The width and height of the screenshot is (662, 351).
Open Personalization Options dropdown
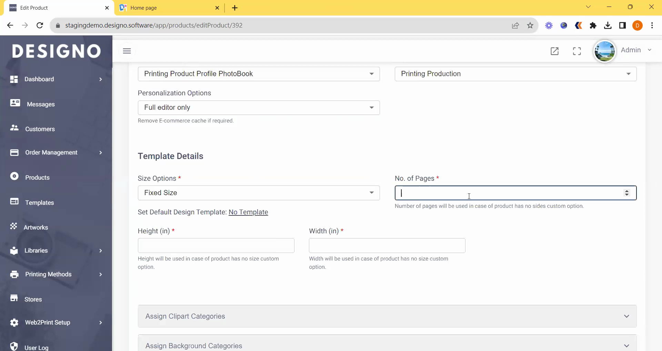pos(259,108)
